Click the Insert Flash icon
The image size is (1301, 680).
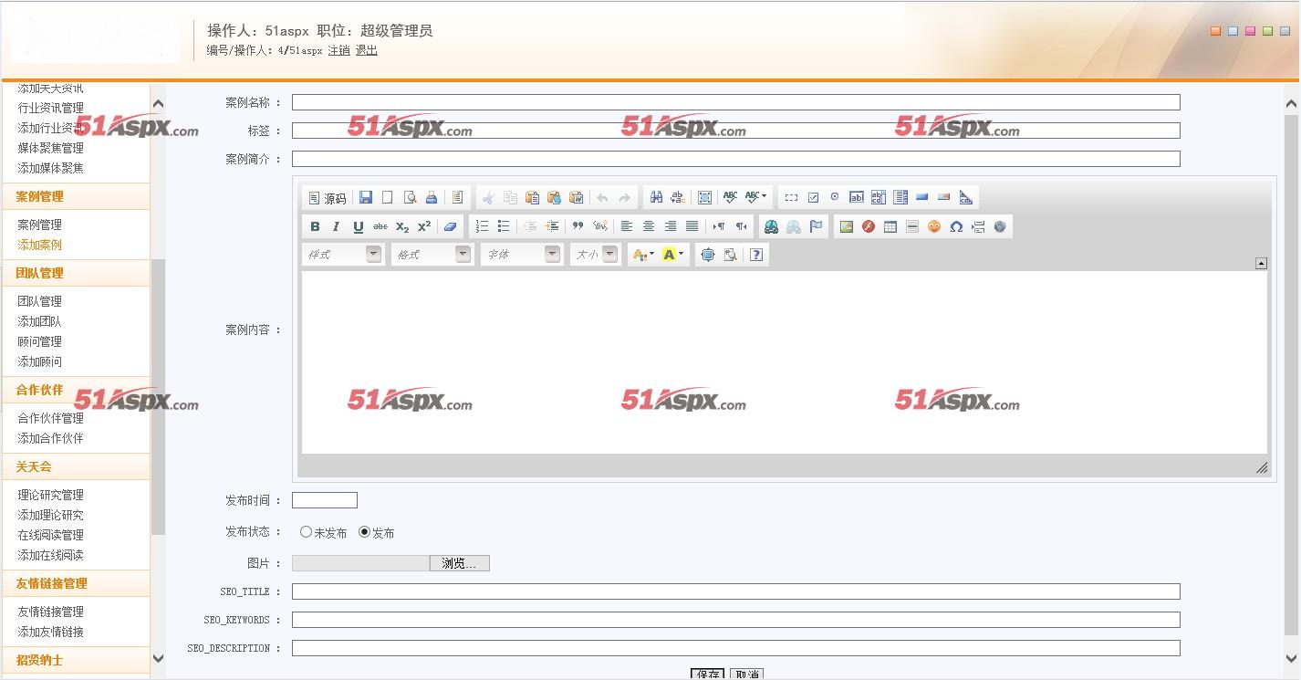coord(868,226)
